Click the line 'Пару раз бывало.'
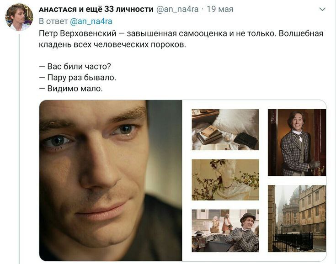This screenshot has height=264, width=336. tap(78, 77)
